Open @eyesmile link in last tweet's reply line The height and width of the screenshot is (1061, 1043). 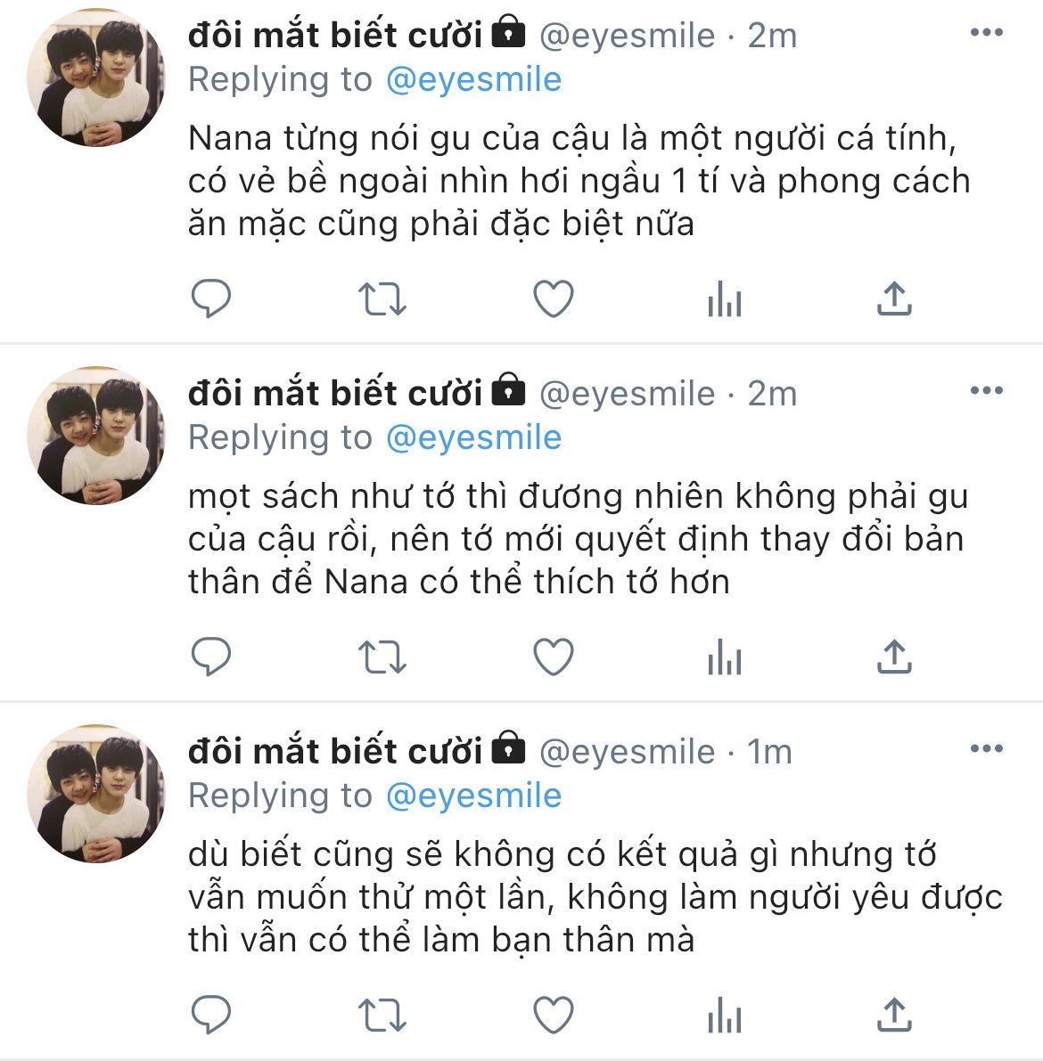coord(473,796)
